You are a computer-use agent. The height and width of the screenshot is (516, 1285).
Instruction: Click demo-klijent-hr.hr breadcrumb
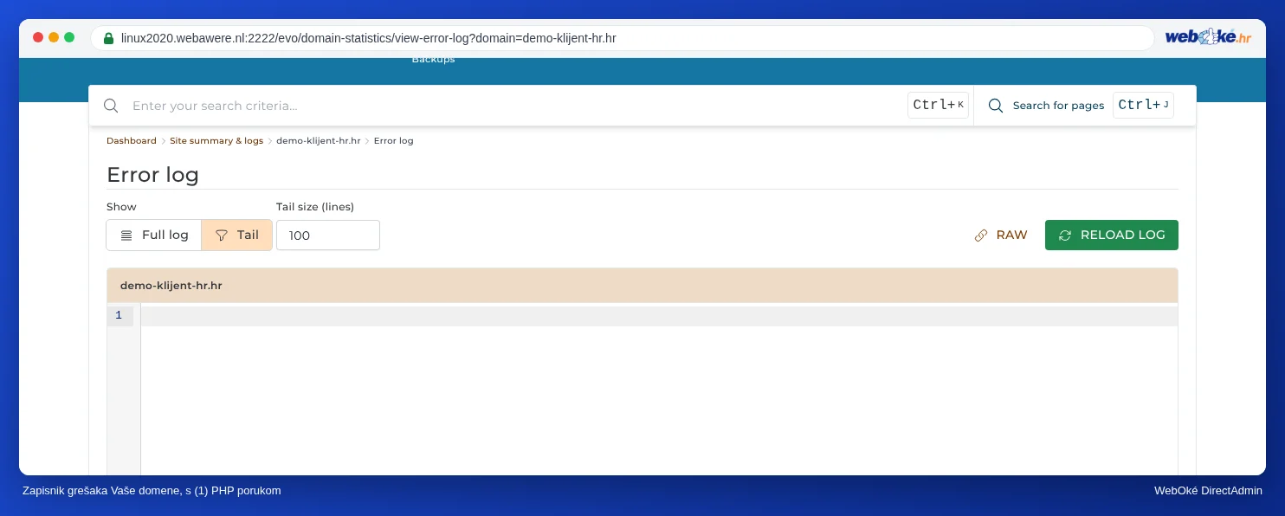coord(319,140)
